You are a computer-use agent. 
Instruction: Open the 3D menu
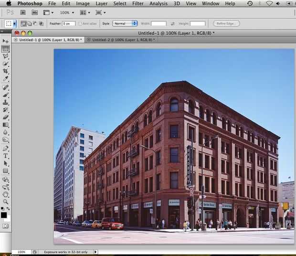coord(177,3)
